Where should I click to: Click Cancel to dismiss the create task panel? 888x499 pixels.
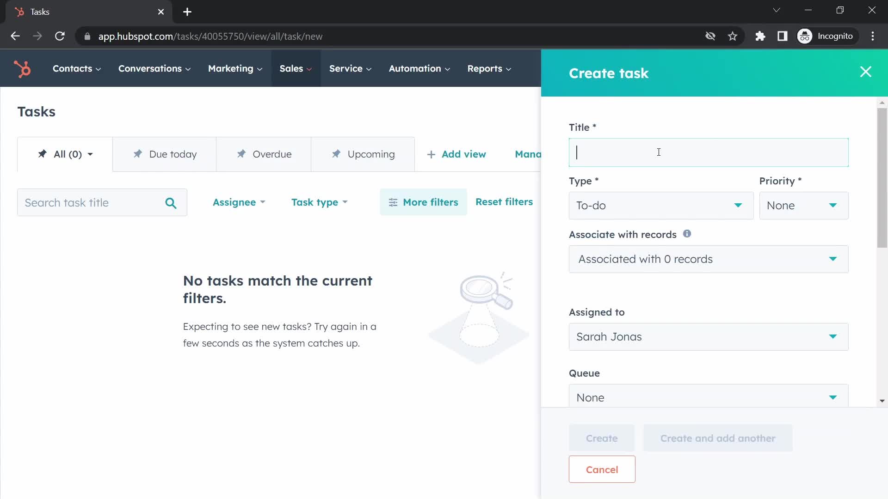coord(602,469)
